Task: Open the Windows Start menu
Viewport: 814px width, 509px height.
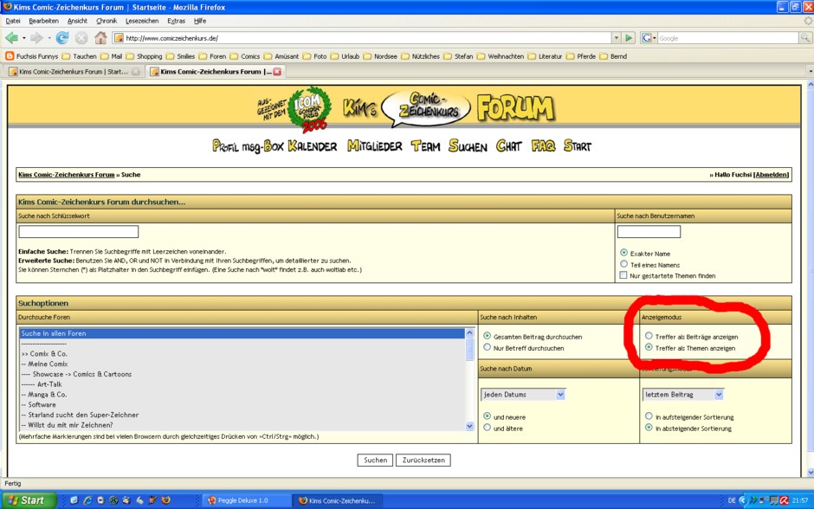Action: 28,500
